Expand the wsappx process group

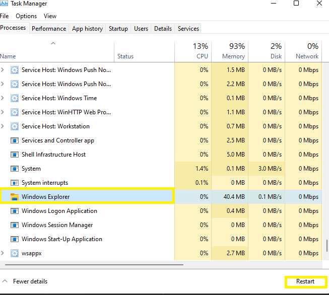pyautogui.click(x=4, y=253)
